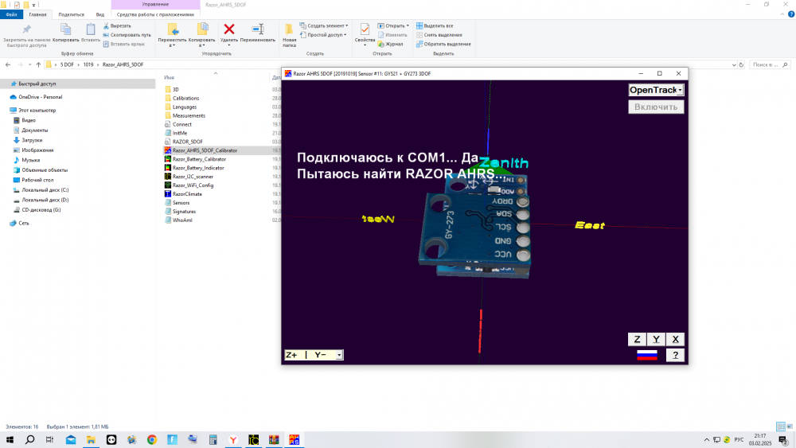Screen dimensions: 796x448
Task: Click the Rename (Переименовать) icon
Action: pos(258,29)
